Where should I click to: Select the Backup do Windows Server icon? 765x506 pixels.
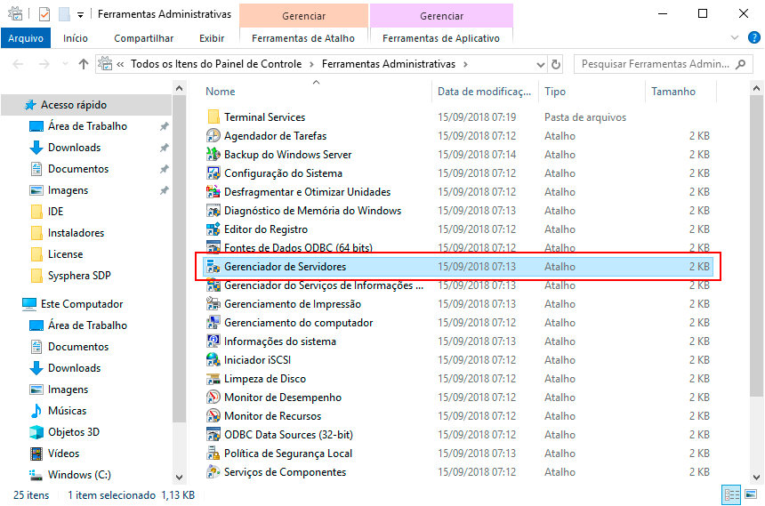click(x=213, y=154)
